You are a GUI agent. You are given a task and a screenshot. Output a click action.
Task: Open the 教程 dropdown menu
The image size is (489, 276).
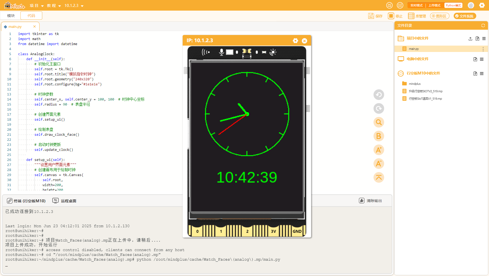tap(54, 6)
